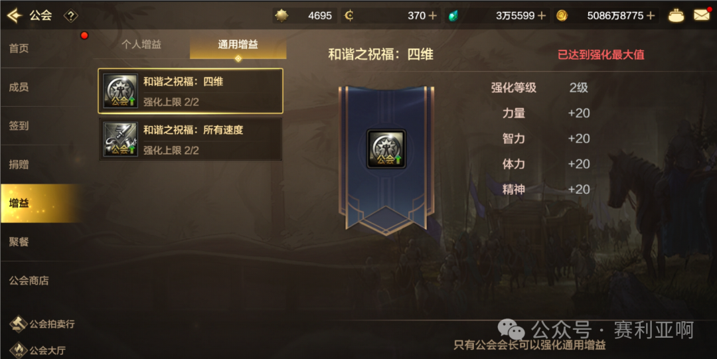Switch to 个人增益 tab

coord(141,44)
